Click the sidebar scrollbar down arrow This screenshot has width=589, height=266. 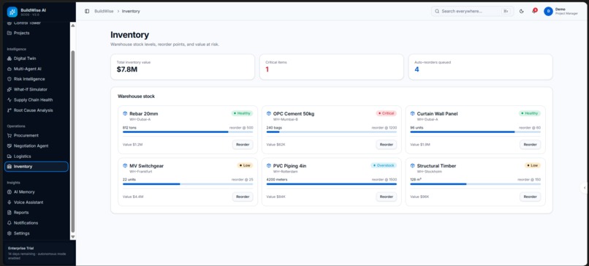point(73,237)
